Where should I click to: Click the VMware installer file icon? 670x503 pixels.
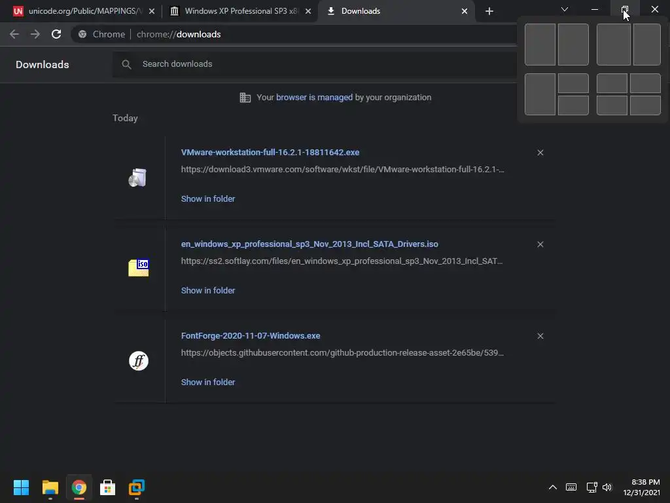coord(138,177)
